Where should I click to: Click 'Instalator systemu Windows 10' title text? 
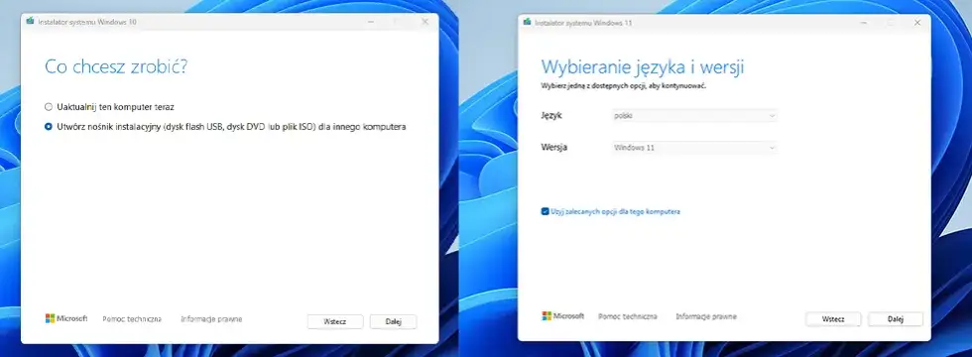coord(87,22)
